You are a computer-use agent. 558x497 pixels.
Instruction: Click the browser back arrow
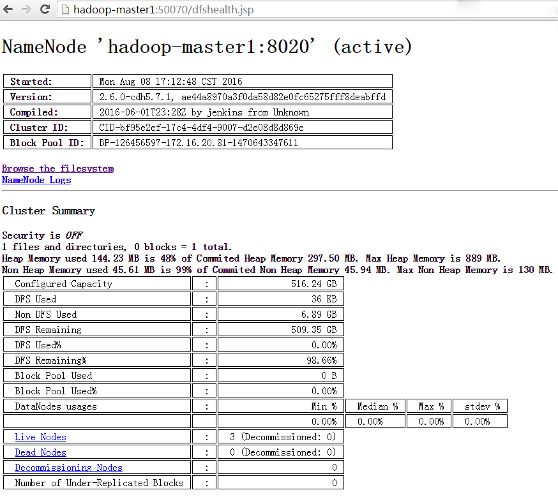(x=8, y=9)
